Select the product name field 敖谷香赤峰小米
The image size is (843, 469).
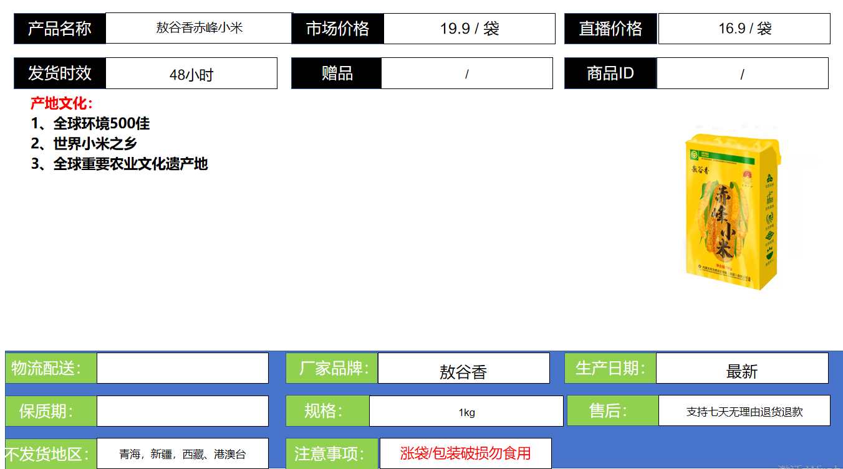click(199, 28)
